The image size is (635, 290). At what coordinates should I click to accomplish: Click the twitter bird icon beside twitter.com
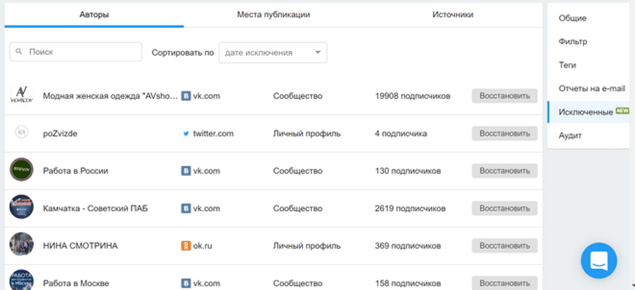186,134
